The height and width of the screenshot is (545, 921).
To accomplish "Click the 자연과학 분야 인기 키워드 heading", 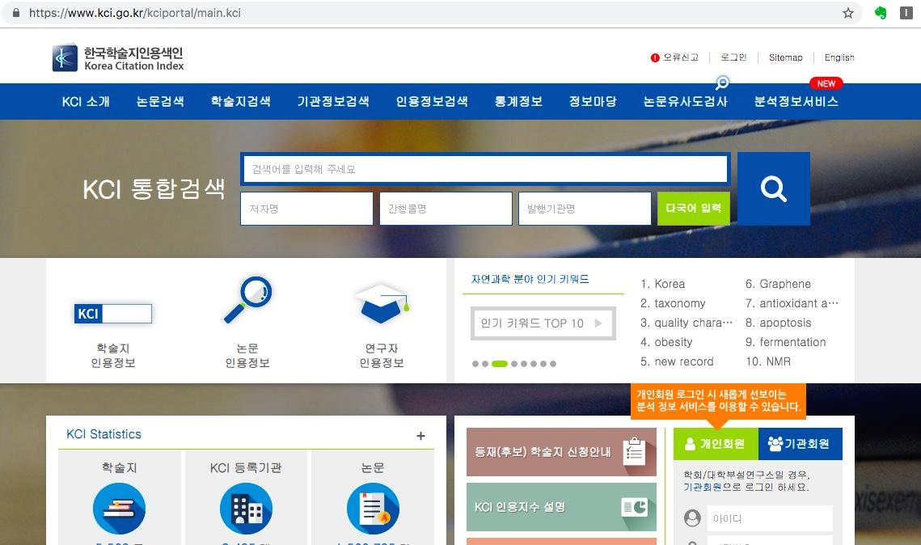I will point(530,279).
